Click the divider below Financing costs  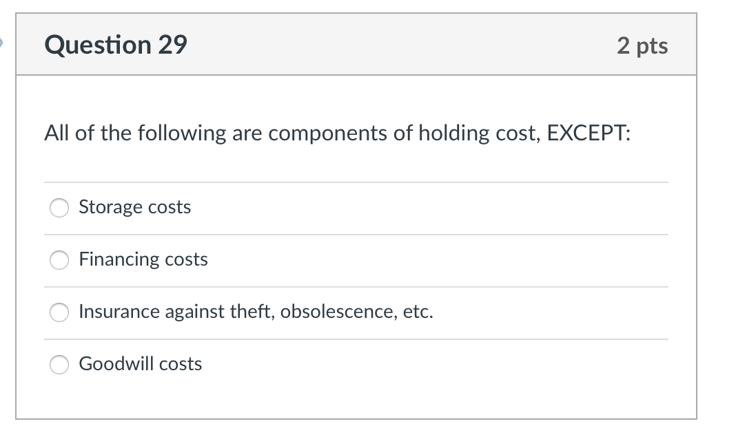[x=356, y=286]
